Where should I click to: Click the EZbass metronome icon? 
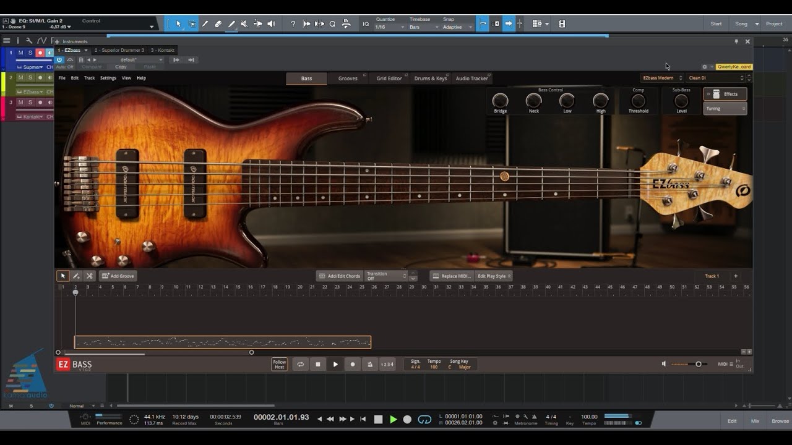(370, 365)
